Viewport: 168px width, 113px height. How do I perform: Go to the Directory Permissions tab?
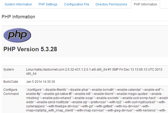coord(111,4)
